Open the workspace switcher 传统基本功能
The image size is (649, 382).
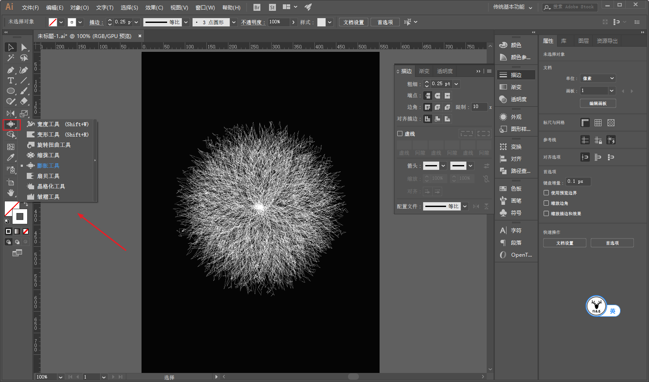pyautogui.click(x=513, y=7)
